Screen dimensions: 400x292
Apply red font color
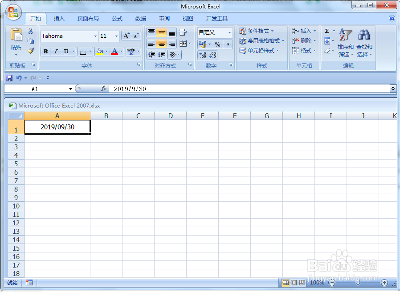pos(114,52)
